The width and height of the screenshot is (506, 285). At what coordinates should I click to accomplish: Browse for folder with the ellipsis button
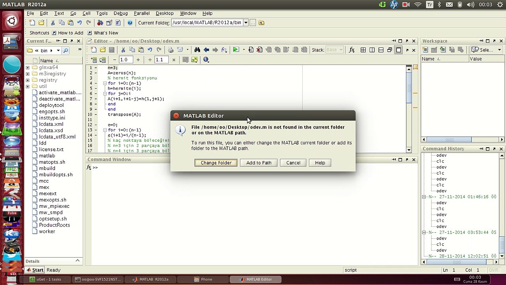(x=253, y=23)
